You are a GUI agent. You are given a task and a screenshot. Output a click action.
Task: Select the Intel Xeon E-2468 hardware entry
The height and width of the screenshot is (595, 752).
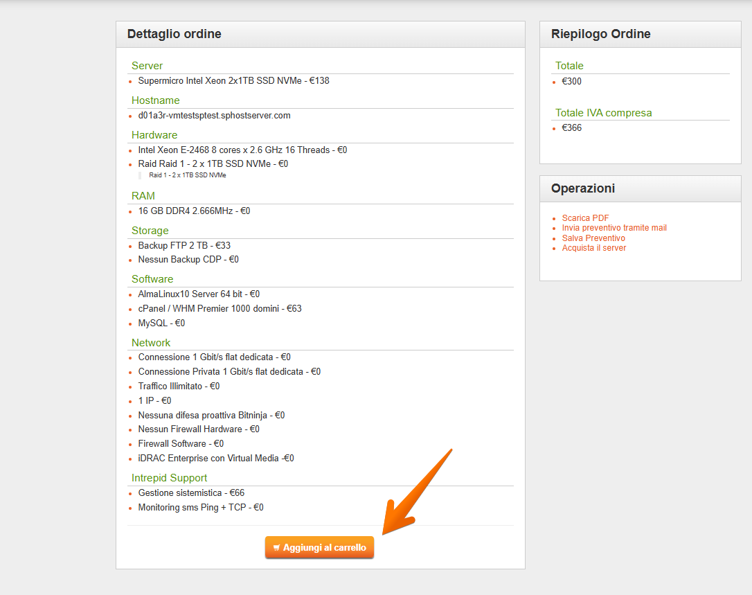point(242,150)
